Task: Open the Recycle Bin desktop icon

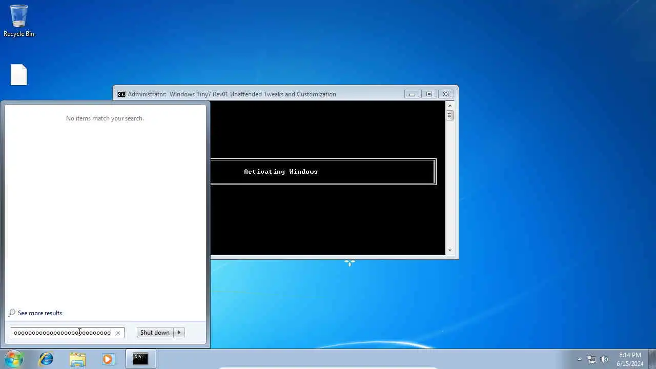Action: click(x=19, y=20)
